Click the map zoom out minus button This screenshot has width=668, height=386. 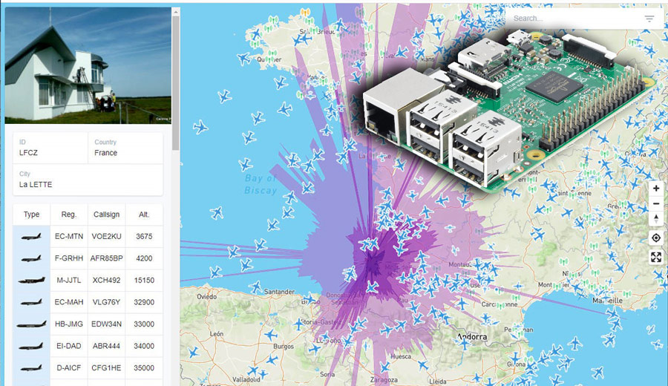[x=656, y=203]
